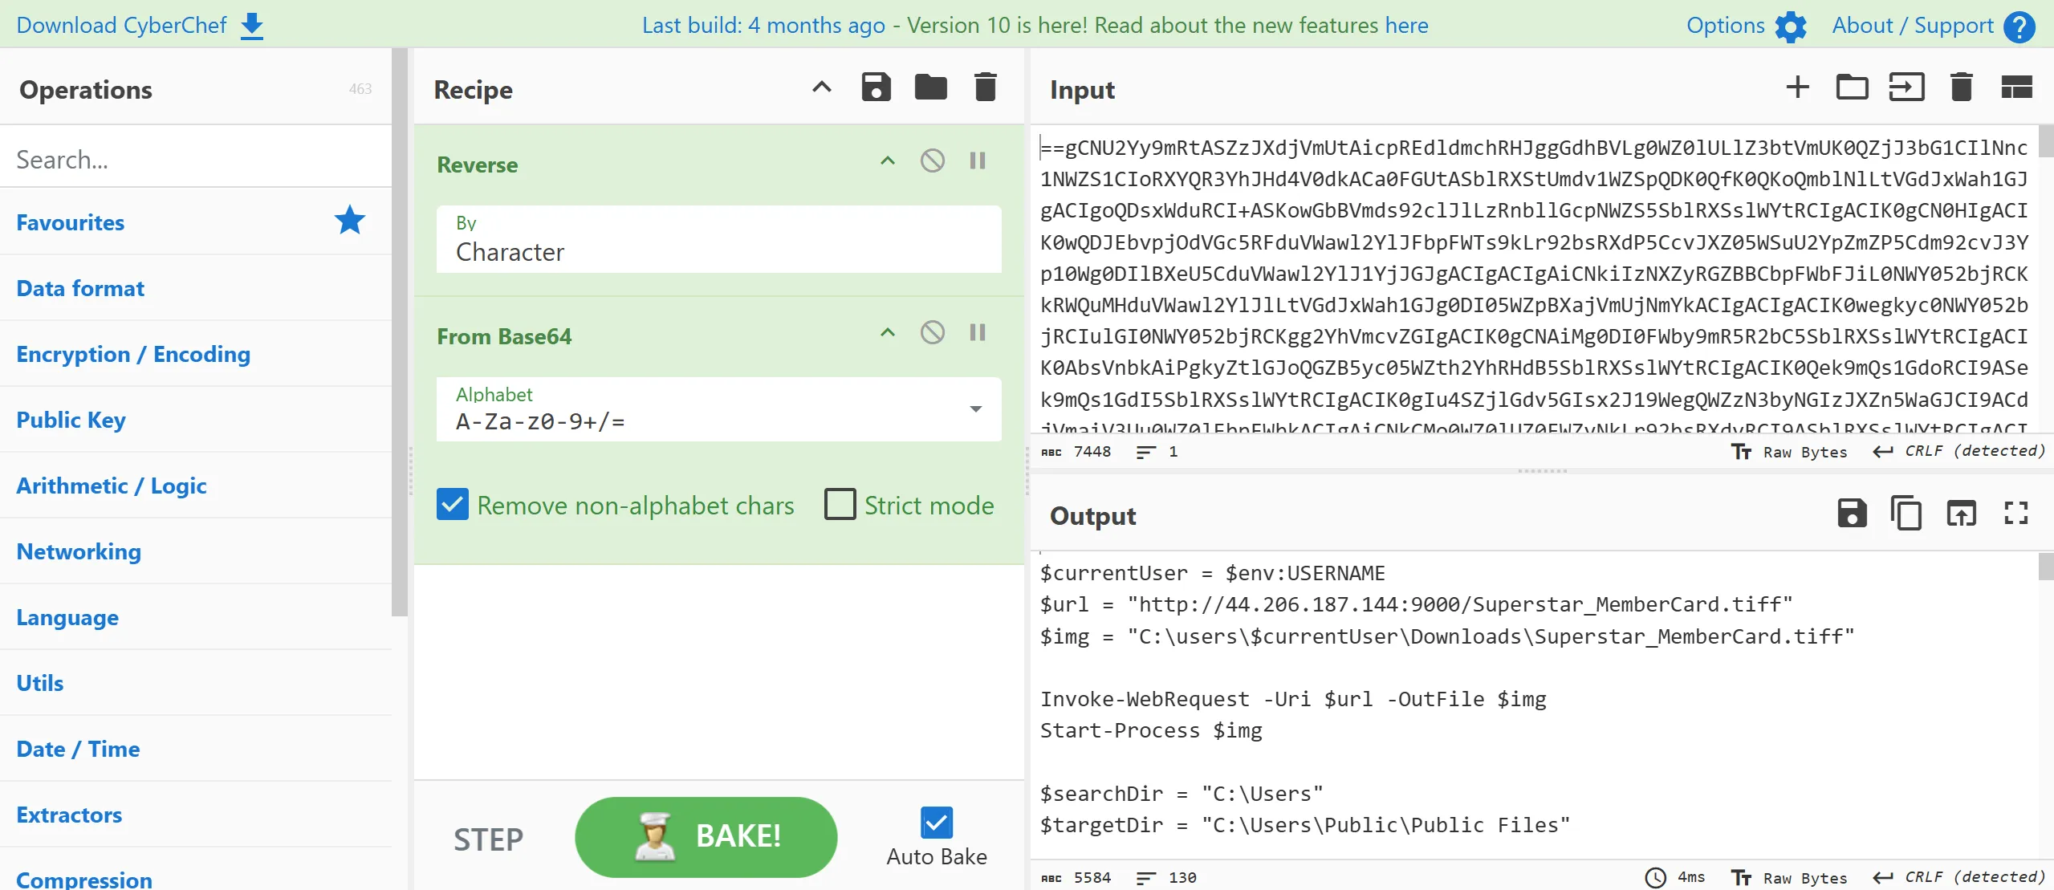Reset the input pane layout
The image size is (2054, 890).
[2015, 87]
